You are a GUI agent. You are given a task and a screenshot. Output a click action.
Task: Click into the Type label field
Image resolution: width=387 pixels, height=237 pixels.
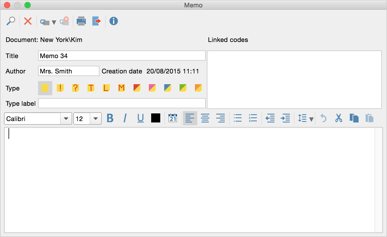(x=122, y=103)
